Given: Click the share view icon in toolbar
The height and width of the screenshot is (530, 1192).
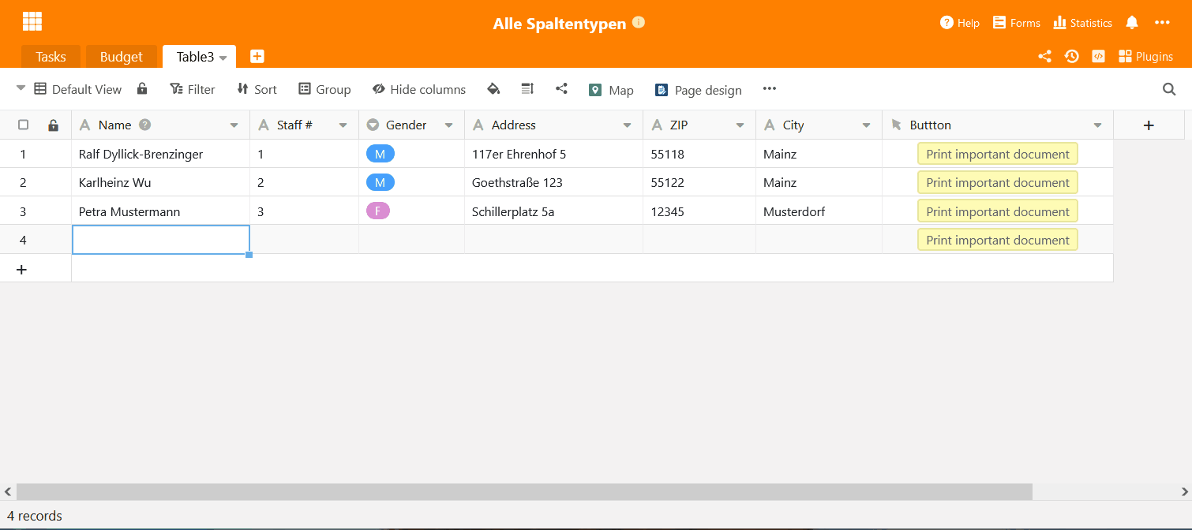Looking at the screenshot, I should coord(561,89).
